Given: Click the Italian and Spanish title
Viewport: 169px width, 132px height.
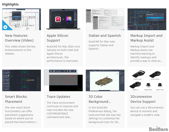Looking at the screenshot, I should 105,36.
